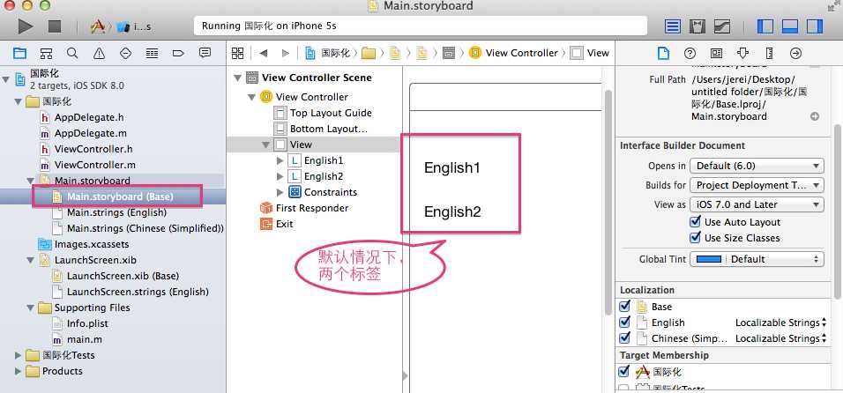Open the Report navigator
The image size is (843, 393).
205,53
